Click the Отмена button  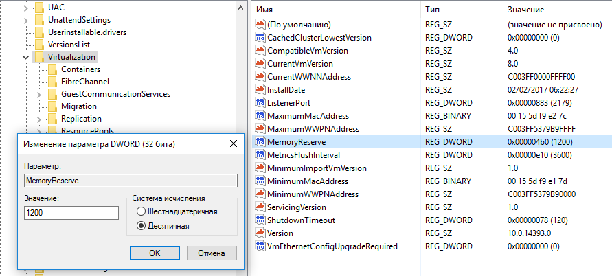point(212,253)
